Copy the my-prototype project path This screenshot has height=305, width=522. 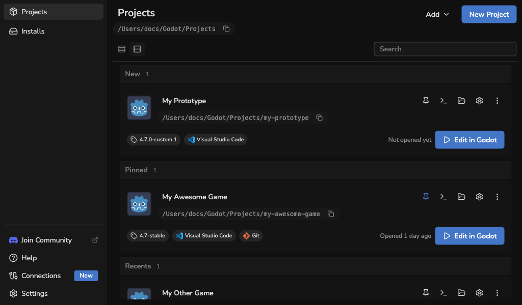[320, 118]
